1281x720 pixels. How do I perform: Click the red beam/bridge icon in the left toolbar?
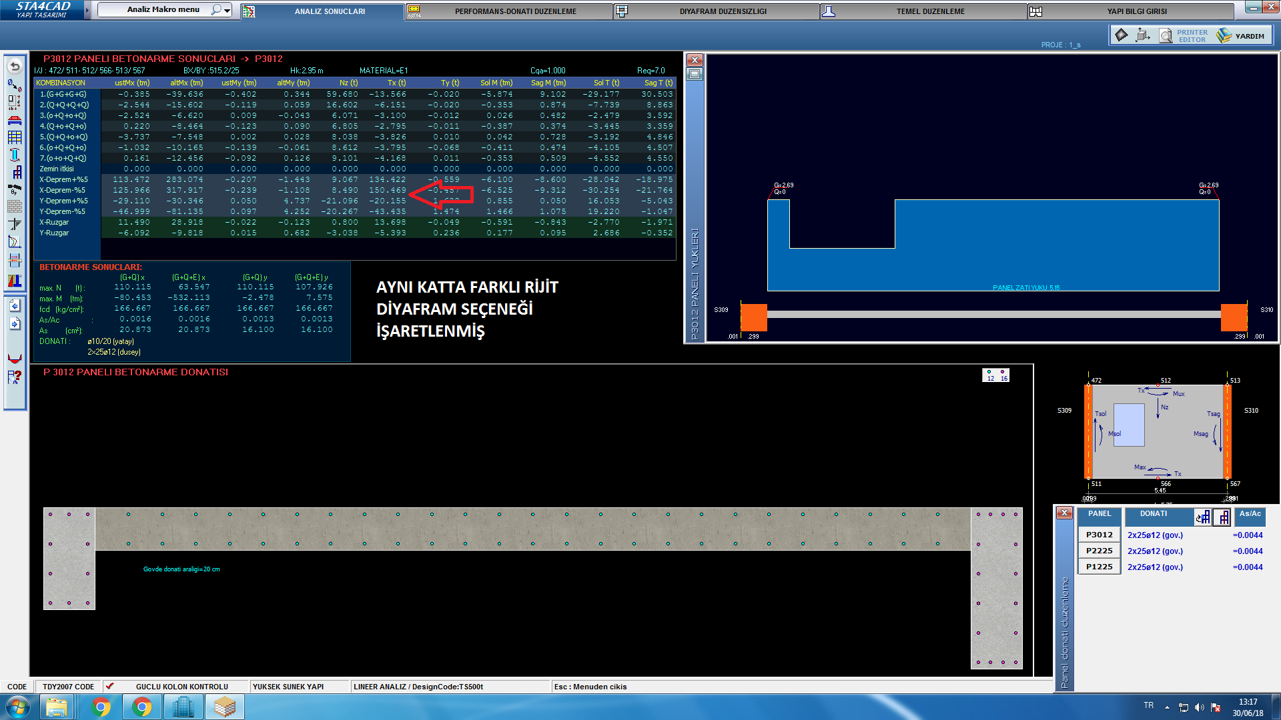(15, 120)
